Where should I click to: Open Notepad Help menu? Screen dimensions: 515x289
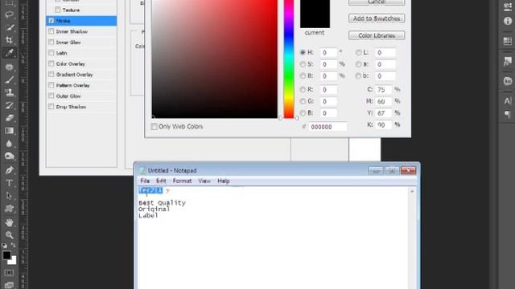[x=224, y=181]
